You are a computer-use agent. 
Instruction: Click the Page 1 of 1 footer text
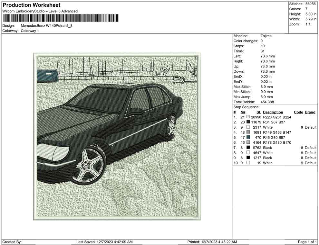click(x=307, y=242)
